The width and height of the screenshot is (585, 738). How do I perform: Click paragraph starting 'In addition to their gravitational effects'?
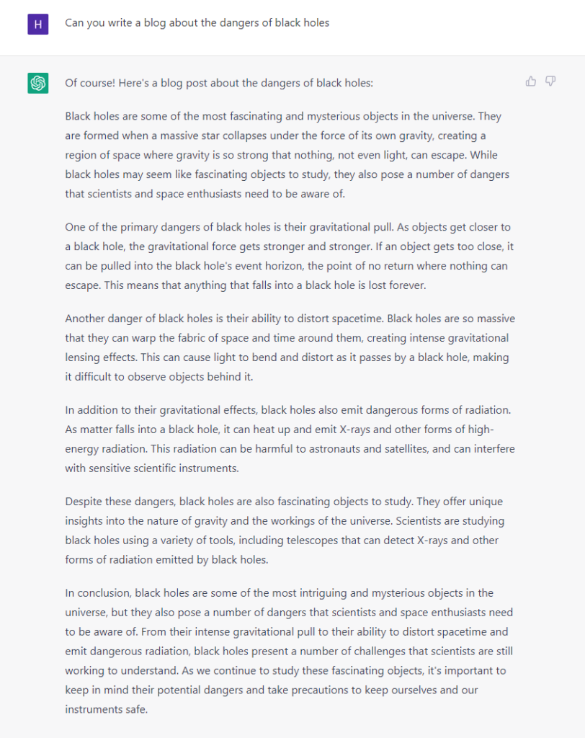click(290, 439)
